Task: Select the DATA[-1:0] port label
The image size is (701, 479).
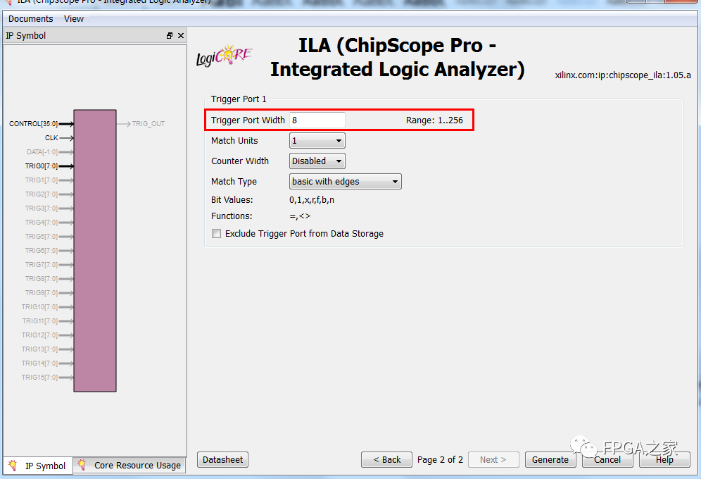Action: click(42, 152)
